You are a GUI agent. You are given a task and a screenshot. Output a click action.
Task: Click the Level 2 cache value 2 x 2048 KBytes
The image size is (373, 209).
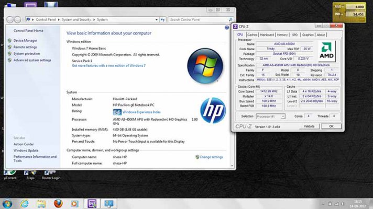tap(312, 101)
